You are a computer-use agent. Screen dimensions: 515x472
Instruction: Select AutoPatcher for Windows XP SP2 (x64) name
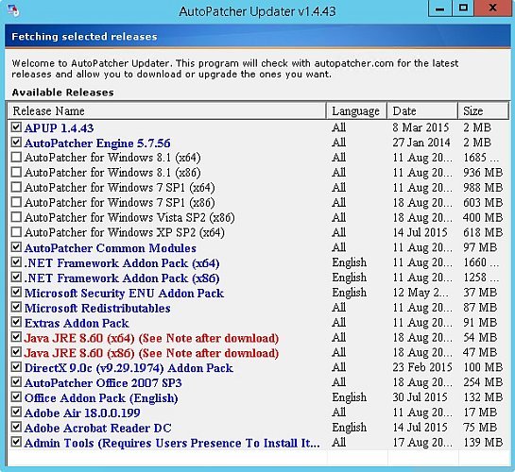tap(125, 233)
